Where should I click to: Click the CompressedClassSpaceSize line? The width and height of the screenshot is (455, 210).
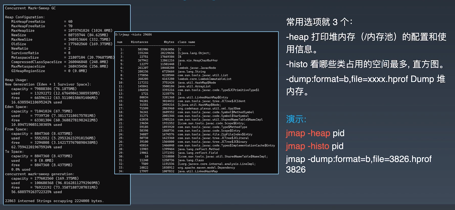point(60,62)
